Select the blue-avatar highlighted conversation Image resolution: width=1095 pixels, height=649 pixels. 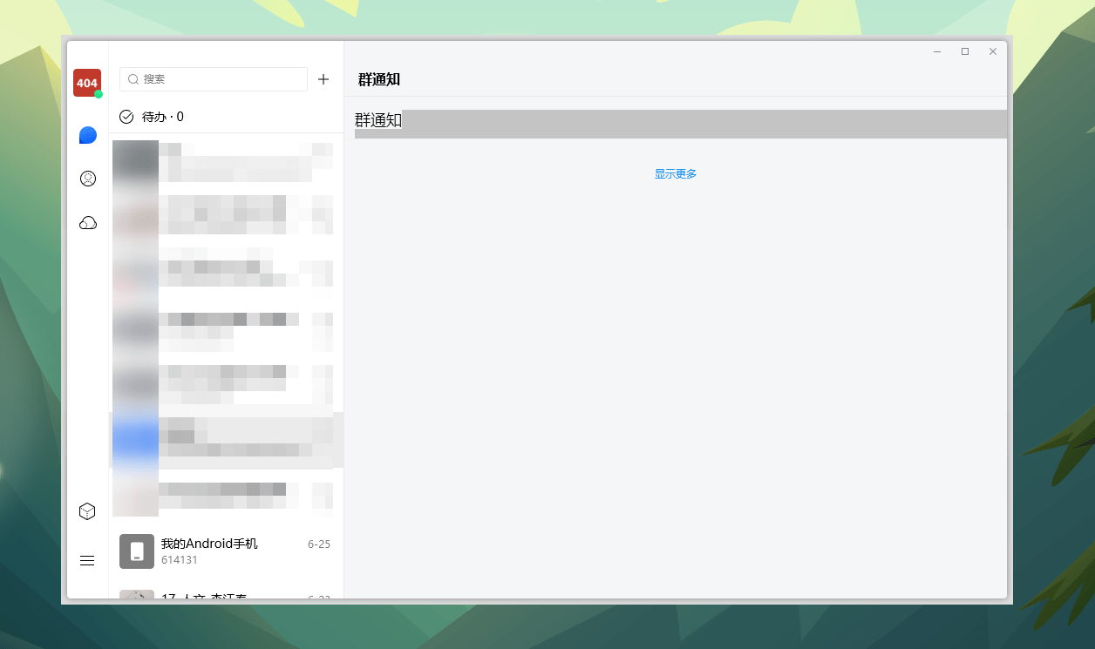[227, 440]
